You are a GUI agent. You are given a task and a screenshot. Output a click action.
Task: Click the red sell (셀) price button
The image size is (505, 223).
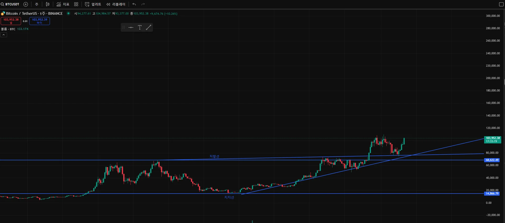click(11, 21)
